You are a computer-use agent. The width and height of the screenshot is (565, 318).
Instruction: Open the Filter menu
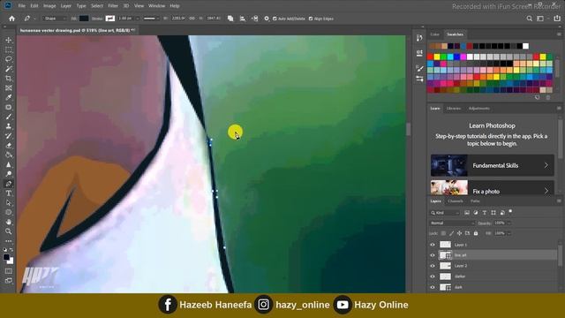(x=113, y=6)
